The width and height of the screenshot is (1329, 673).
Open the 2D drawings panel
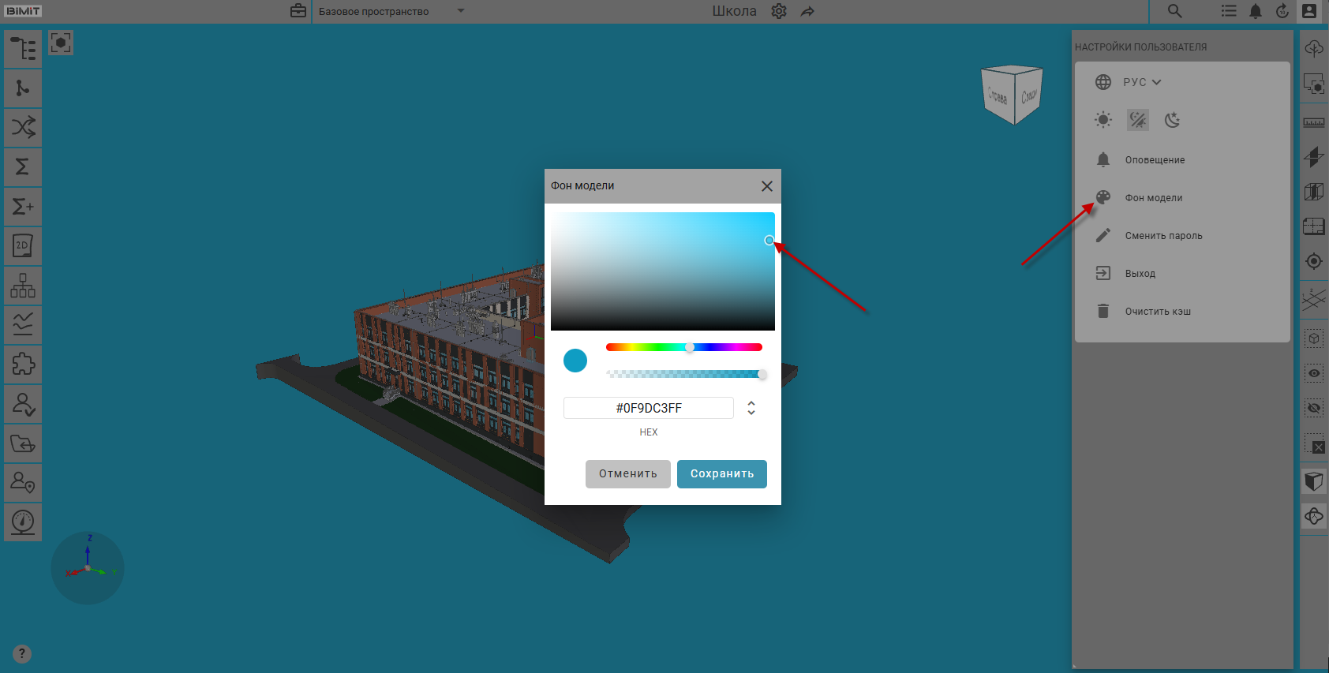[23, 246]
